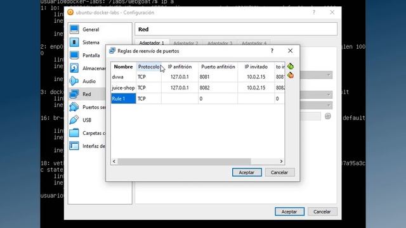
Task: Click host IP 127.0.0.1 in dvwa row
Action: [x=180, y=77]
